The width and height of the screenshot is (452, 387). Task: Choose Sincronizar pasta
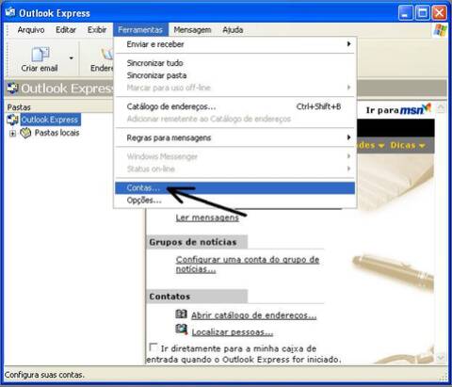click(x=234, y=75)
